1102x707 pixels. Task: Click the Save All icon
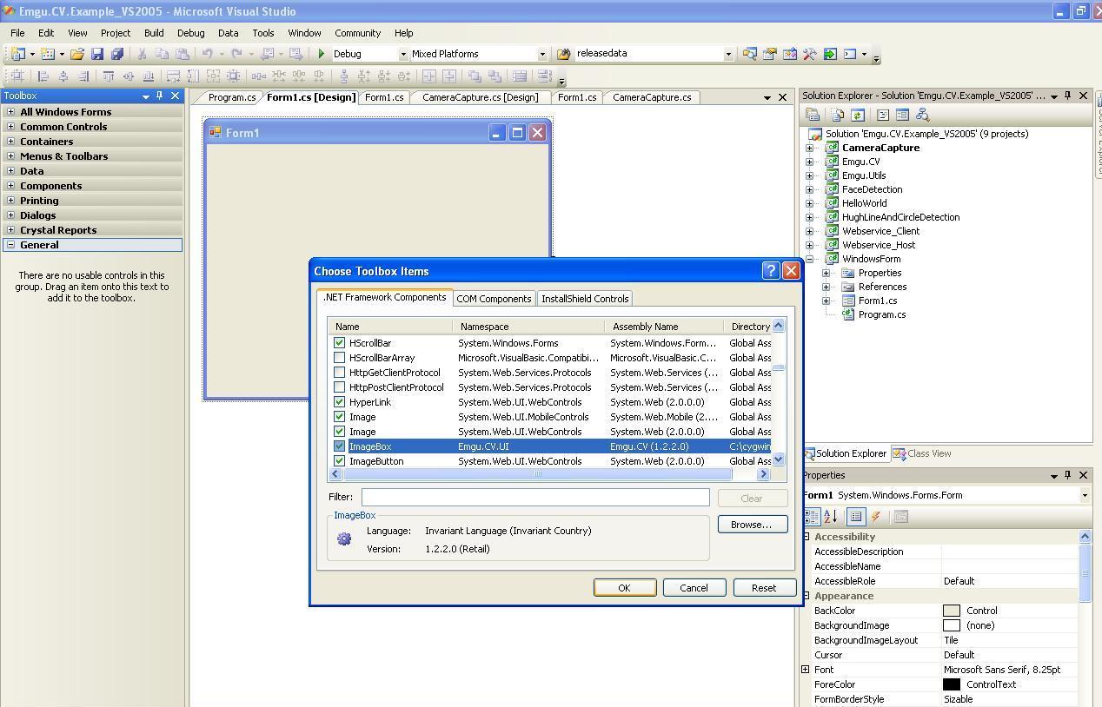point(117,54)
